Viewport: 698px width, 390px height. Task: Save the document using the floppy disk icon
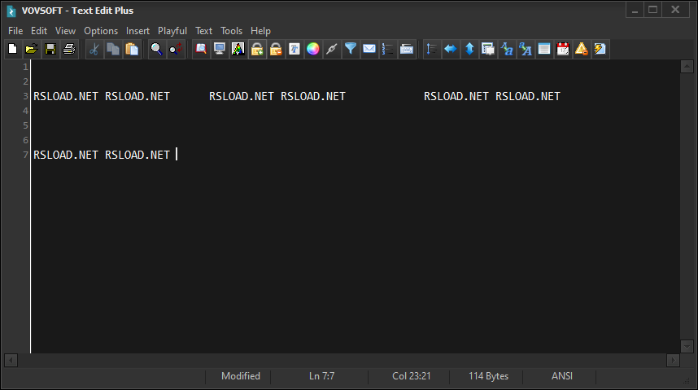tap(50, 49)
